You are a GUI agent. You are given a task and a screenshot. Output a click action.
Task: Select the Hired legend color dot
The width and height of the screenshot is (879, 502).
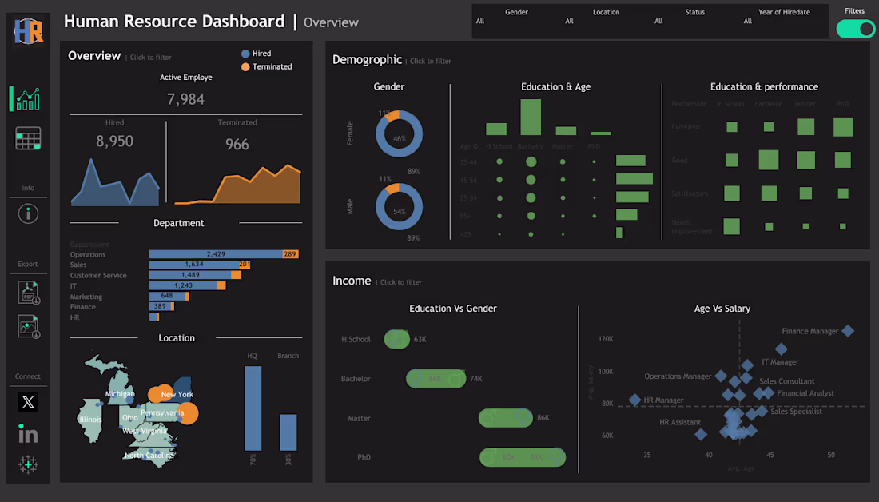point(245,54)
